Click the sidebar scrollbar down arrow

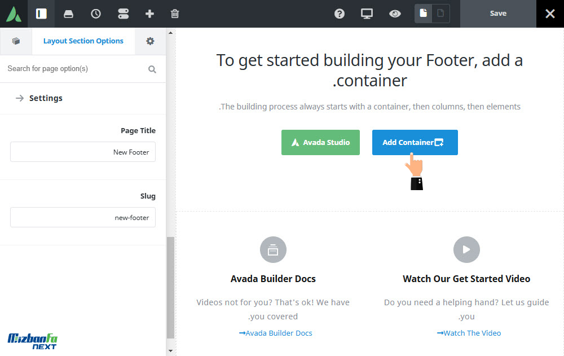pyautogui.click(x=170, y=350)
